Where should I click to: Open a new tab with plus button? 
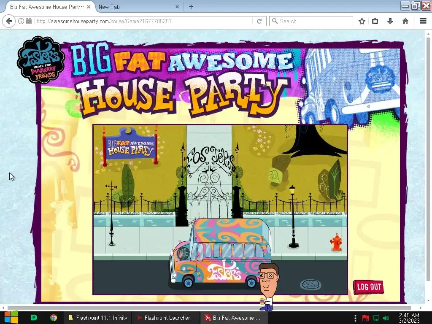tap(191, 7)
